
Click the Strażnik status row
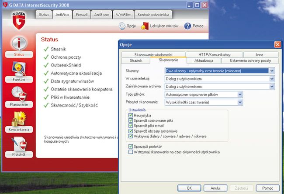click(x=55, y=49)
